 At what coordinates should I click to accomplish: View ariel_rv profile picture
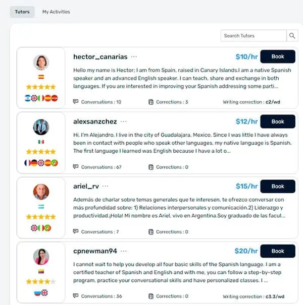pos(41,192)
